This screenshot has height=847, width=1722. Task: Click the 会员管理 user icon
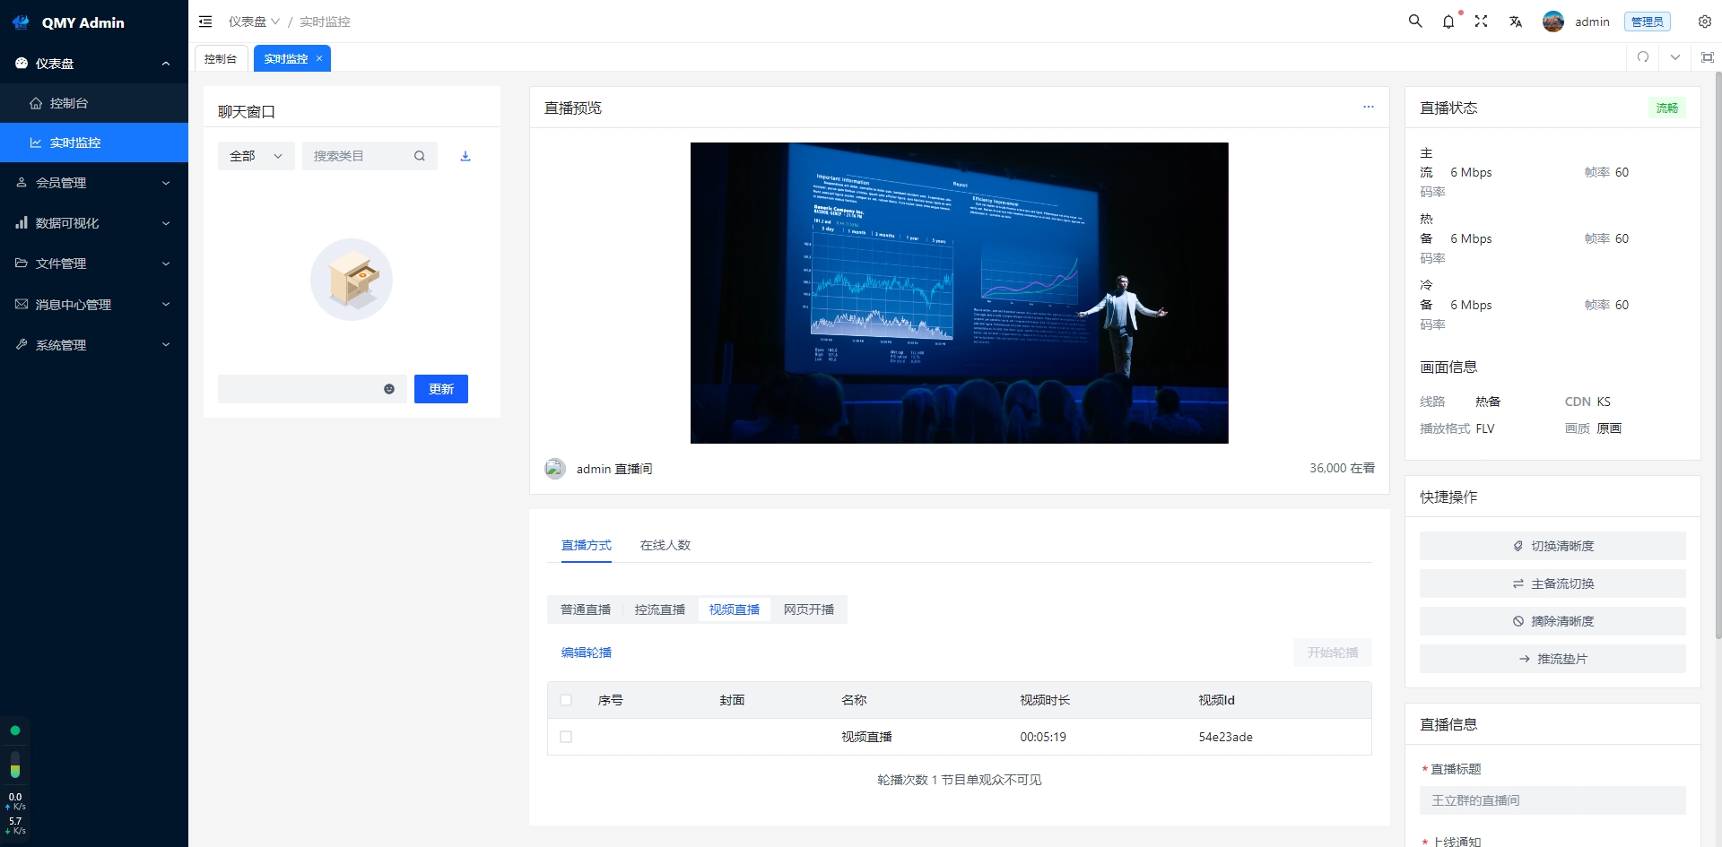tap(22, 182)
